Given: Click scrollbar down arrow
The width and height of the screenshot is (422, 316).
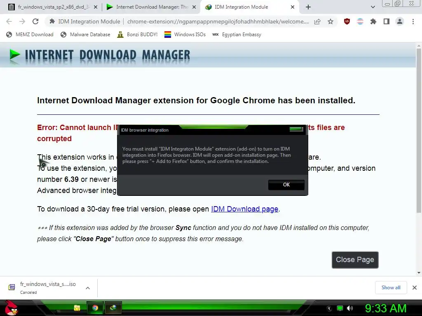Looking at the screenshot, I should pyautogui.click(x=419, y=273).
